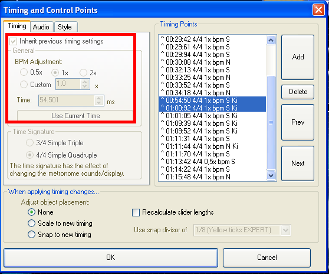Enable Recalculate slider lengths checkbox
This screenshot has width=329, height=274.
pos(136,212)
